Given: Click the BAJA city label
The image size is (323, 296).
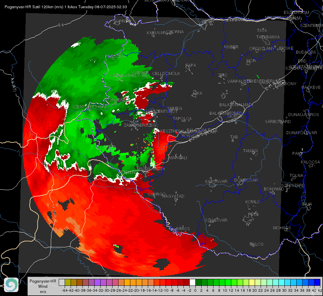Looking at the screenshot, I should click(307, 204).
